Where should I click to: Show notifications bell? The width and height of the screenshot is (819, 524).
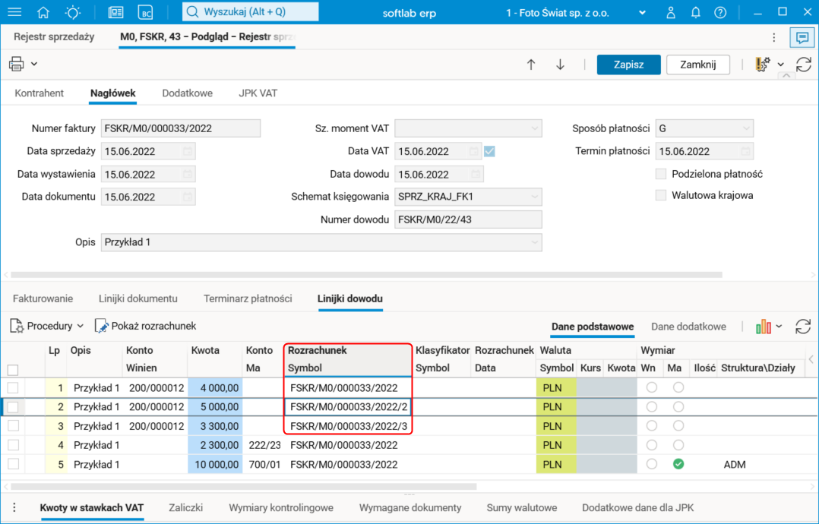[x=695, y=12]
